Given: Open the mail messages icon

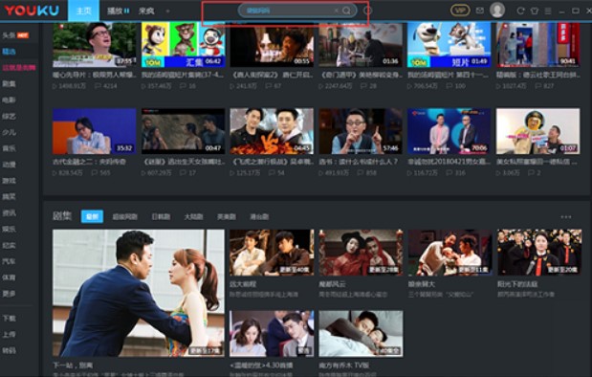Looking at the screenshot, I should click(479, 11).
